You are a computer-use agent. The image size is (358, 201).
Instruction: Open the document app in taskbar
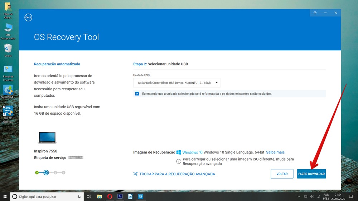tap(130, 197)
